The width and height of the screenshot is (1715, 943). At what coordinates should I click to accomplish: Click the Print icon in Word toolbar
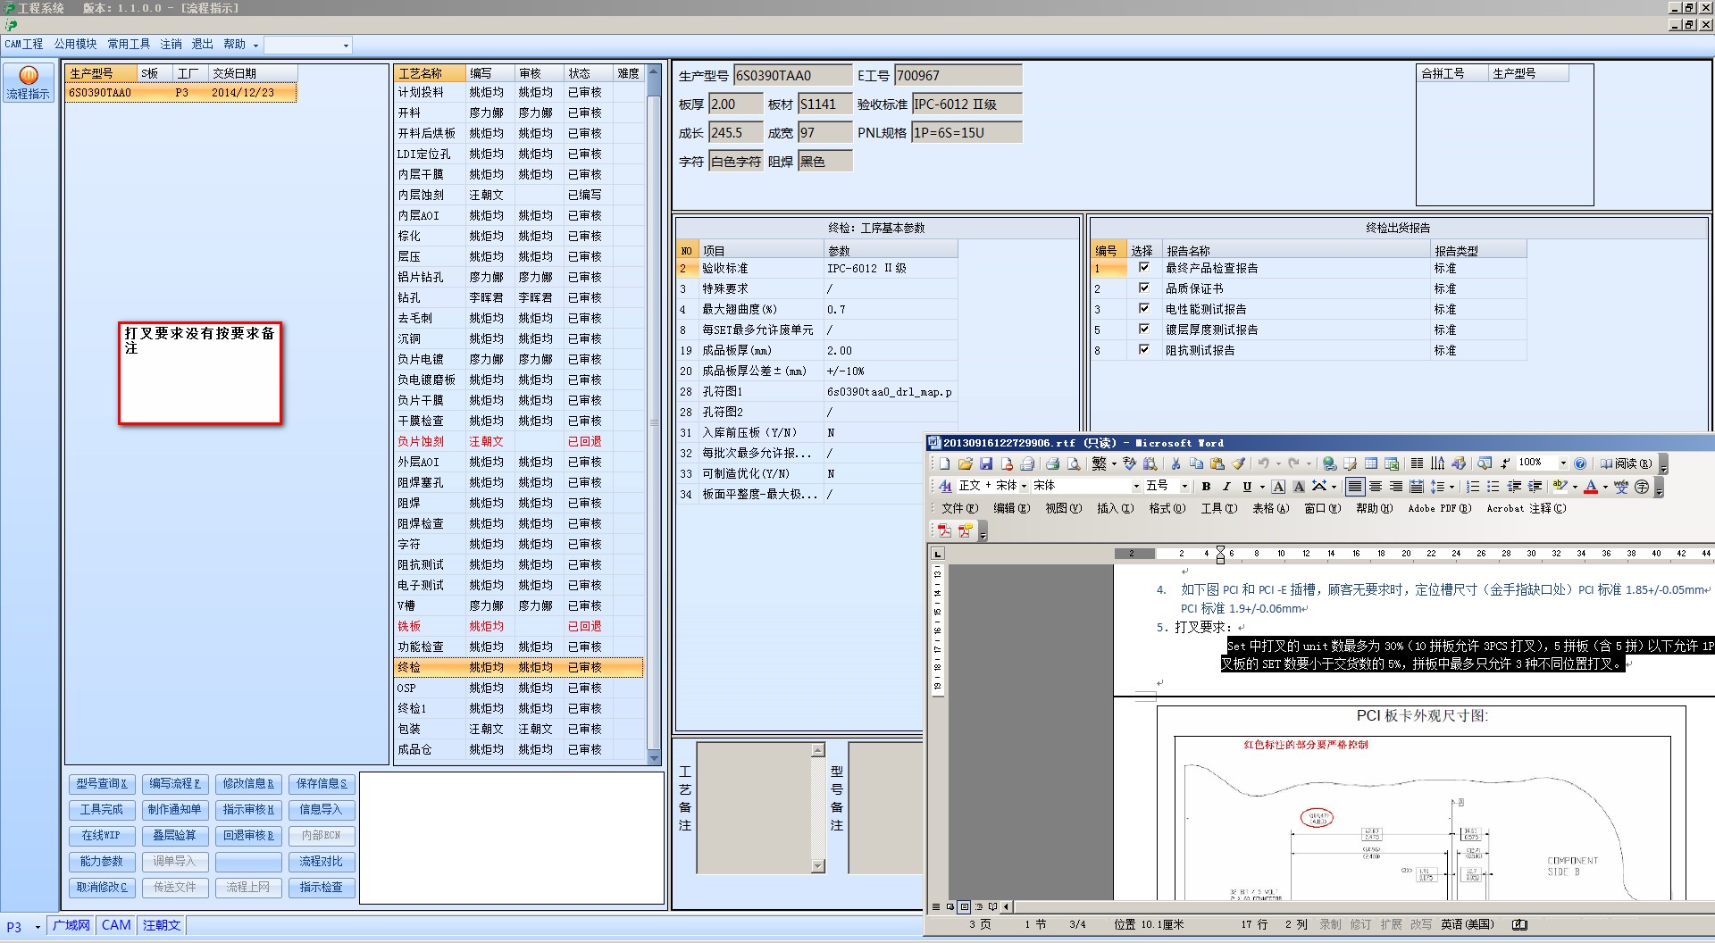tap(1052, 463)
